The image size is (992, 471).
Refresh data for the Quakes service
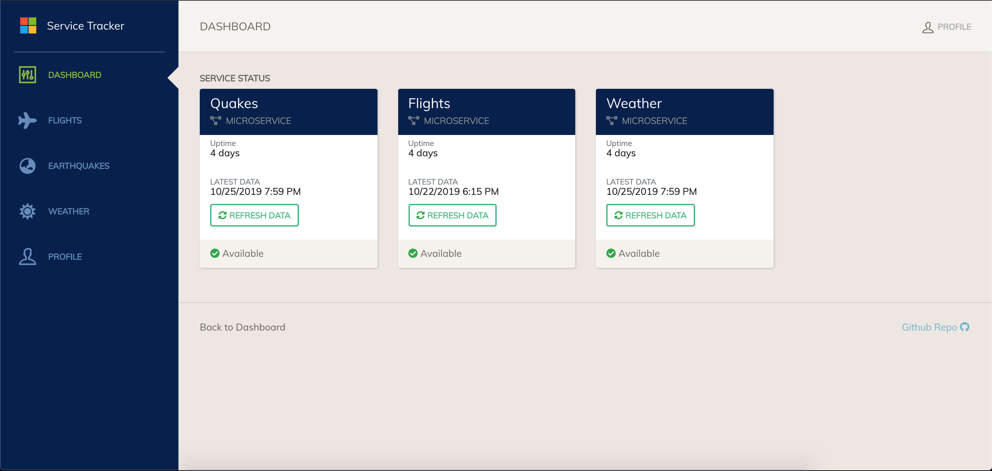click(254, 215)
